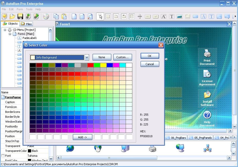The width and height of the screenshot is (238, 167).
Task: Run the project with the green play icon
Action: point(36,16)
